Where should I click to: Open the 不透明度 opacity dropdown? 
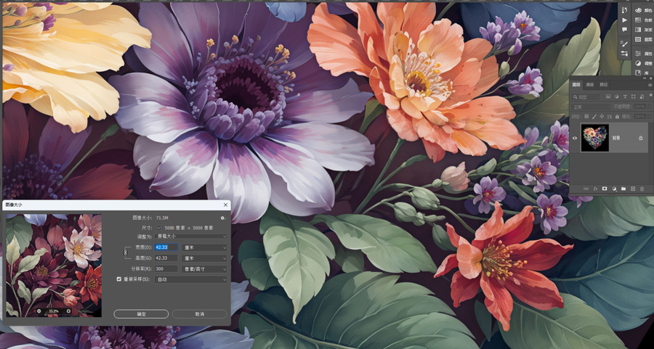[650, 106]
